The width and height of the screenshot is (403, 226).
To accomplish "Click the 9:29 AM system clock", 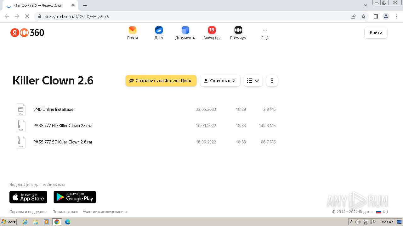I will (x=387, y=222).
